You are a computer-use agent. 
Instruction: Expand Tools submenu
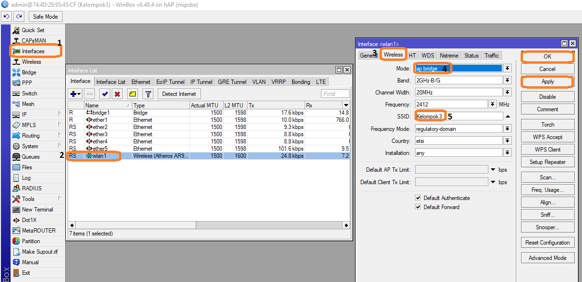pyautogui.click(x=60, y=199)
